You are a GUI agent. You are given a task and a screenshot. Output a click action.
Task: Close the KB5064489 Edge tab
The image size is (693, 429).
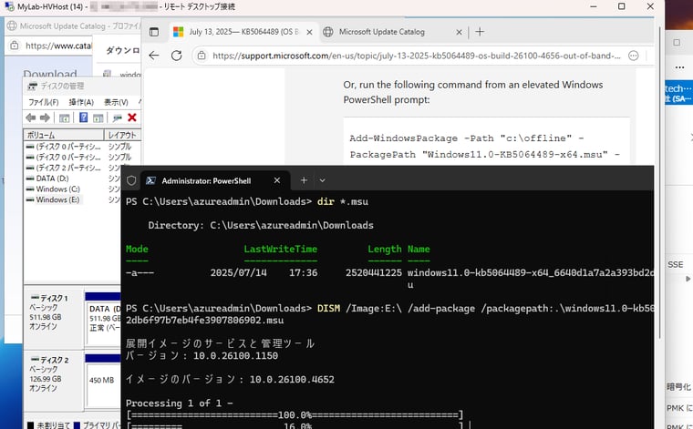click(x=309, y=32)
